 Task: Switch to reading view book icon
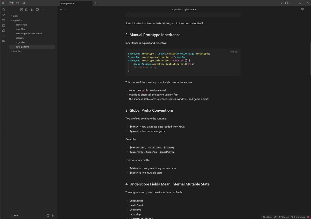[x=302, y=9]
